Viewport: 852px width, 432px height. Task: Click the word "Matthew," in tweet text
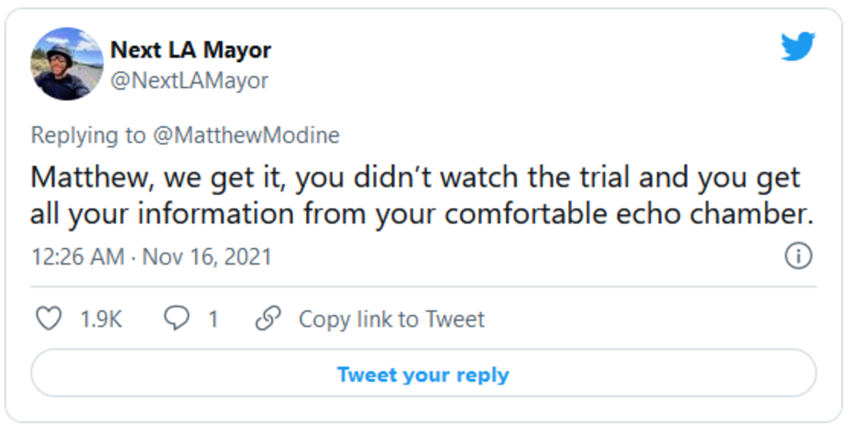pyautogui.click(x=82, y=177)
